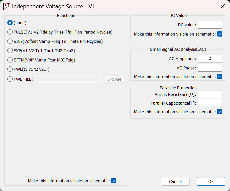
Task: Click the PWL FILE path text field
Action: pos(69,79)
